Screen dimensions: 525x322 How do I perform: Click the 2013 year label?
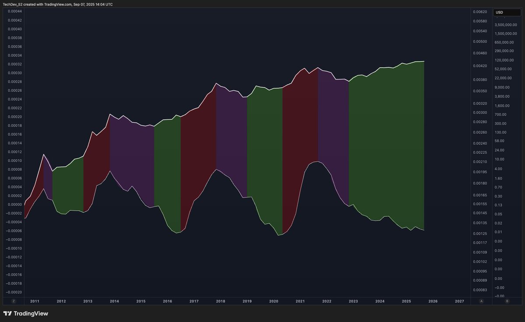pos(88,301)
